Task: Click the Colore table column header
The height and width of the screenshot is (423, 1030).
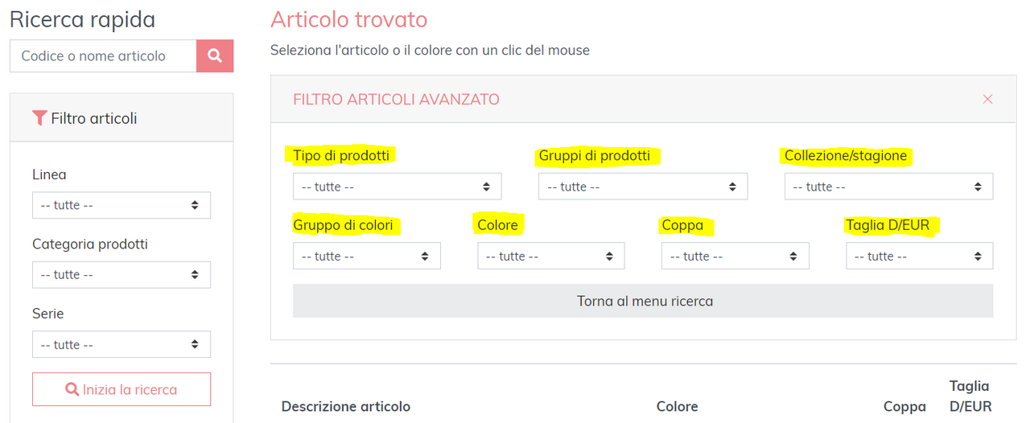Action: click(x=677, y=406)
